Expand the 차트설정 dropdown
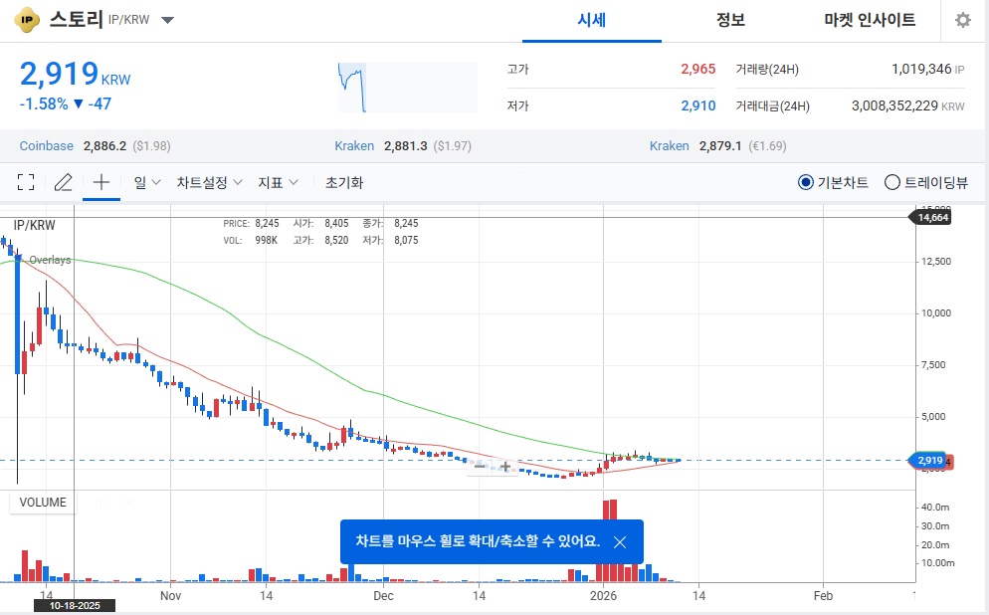The width and height of the screenshot is (989, 615). point(209,182)
